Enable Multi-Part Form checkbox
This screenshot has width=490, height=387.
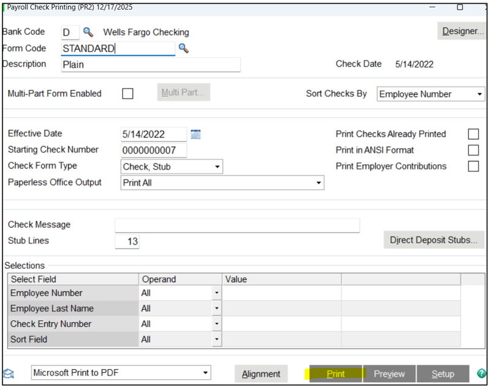(x=127, y=94)
